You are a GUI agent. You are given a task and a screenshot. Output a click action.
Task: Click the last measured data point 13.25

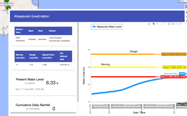[x=185, y=74]
